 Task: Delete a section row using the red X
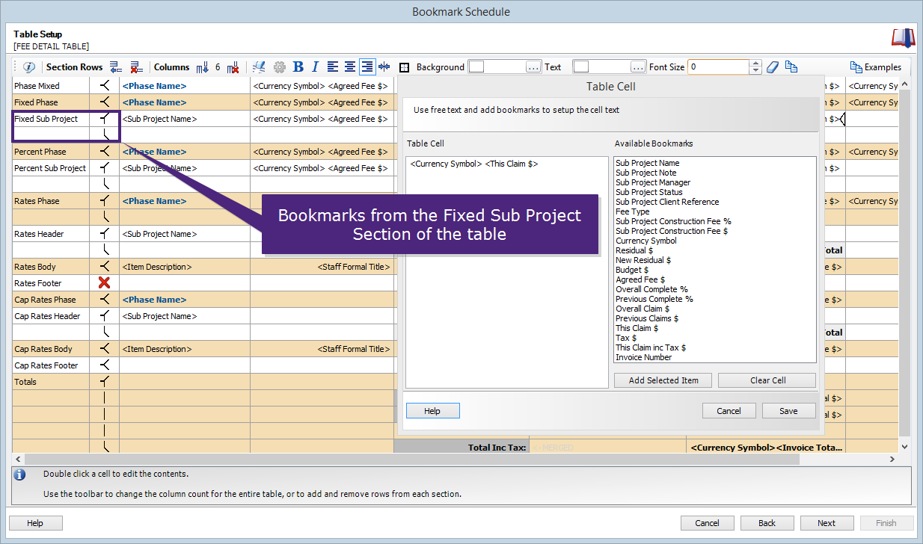tap(137, 67)
